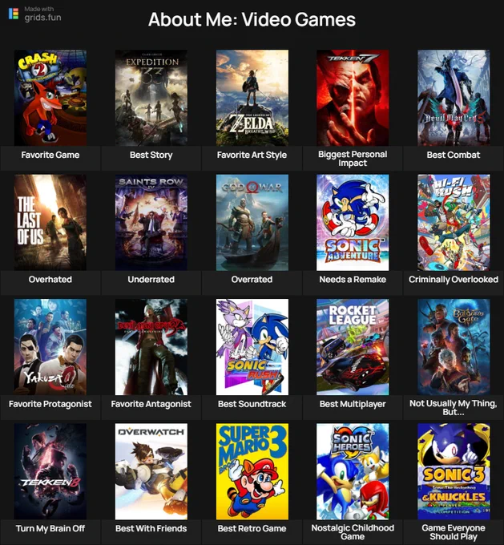Open the Sonic Heroes cover

coord(353,471)
